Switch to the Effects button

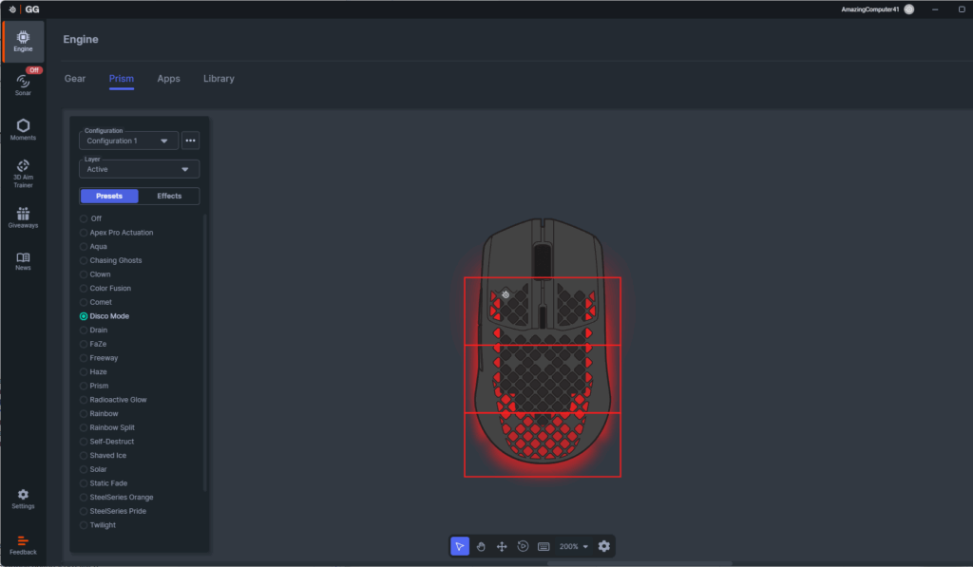169,196
